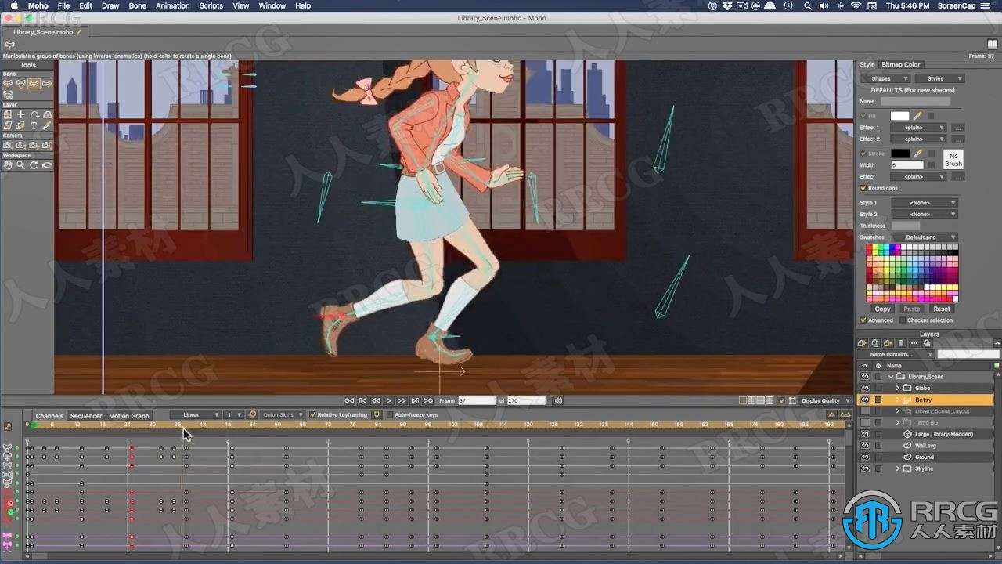Enable Auto-freeze keys checkbox
This screenshot has width=1002, height=564.
390,414
